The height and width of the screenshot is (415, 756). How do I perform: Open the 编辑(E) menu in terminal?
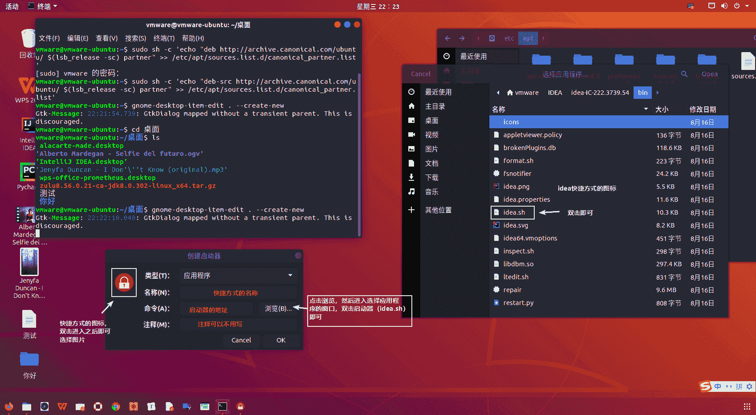pos(77,38)
